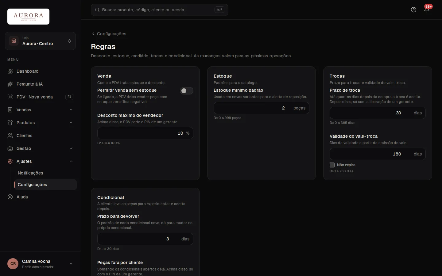Click the 'De 0 a 999 peças' hint

[x=227, y=118]
